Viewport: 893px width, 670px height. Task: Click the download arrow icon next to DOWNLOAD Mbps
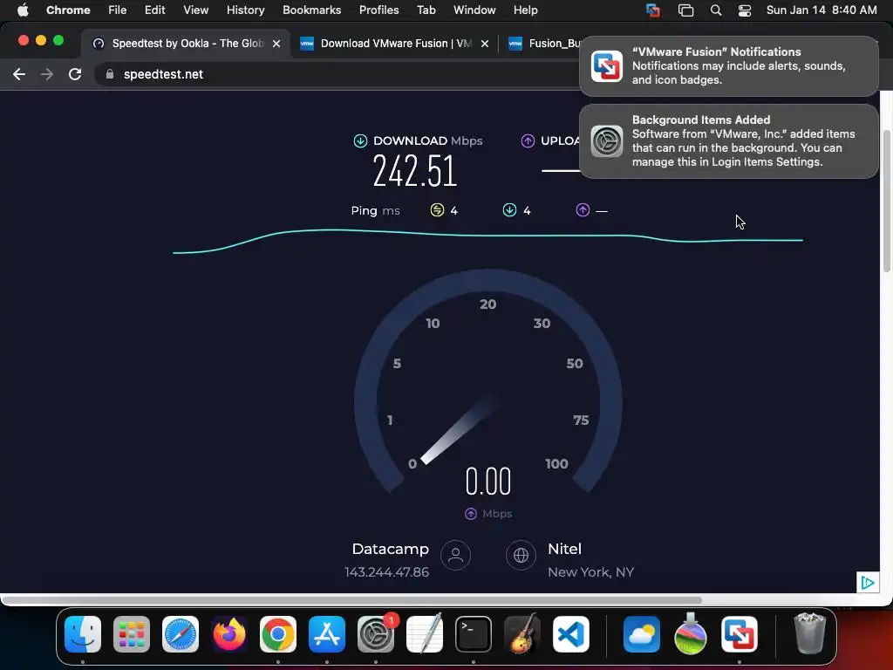(x=360, y=140)
